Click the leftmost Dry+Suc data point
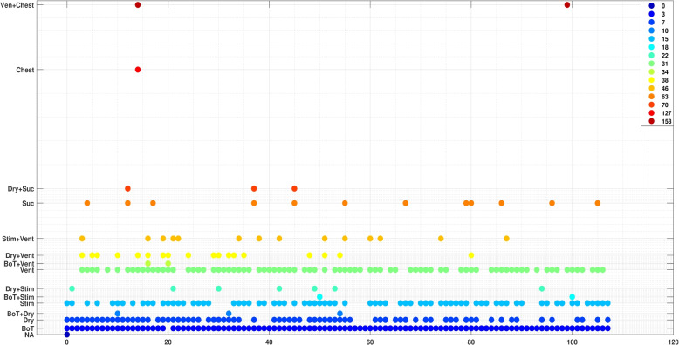Image resolution: width=679 pixels, height=345 pixels. point(127,188)
